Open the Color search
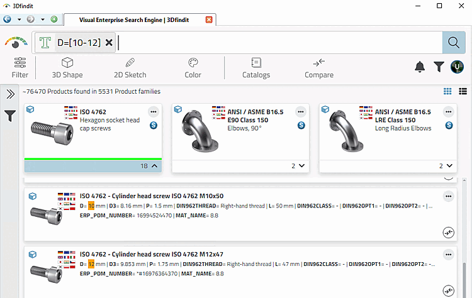This screenshot has width=472, height=298. point(193,68)
